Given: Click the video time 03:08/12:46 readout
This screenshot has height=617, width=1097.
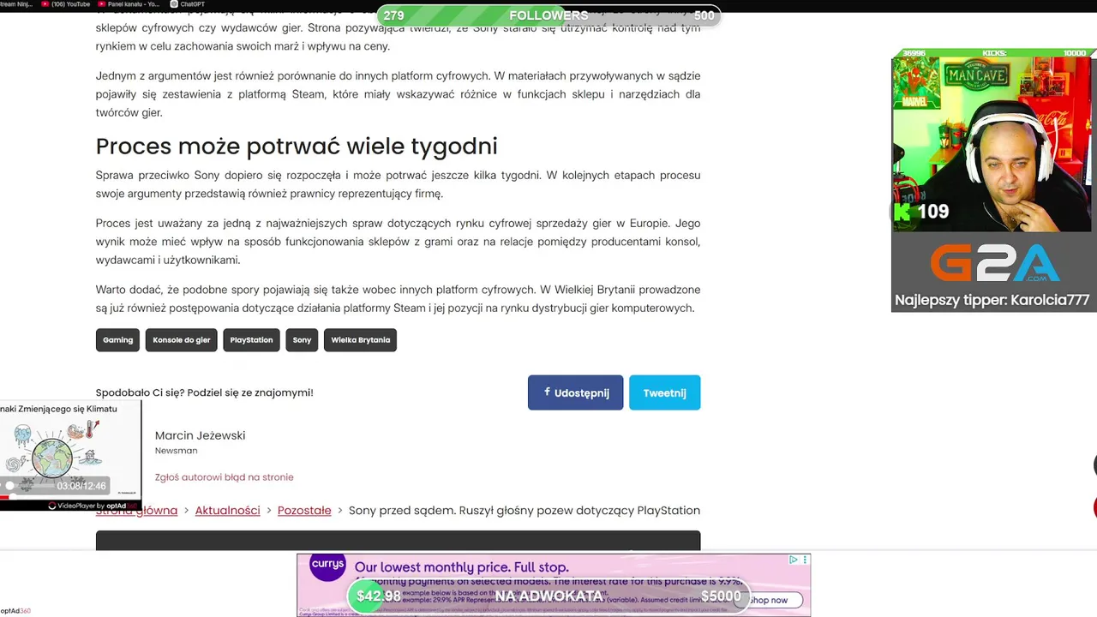Looking at the screenshot, I should pos(81,486).
